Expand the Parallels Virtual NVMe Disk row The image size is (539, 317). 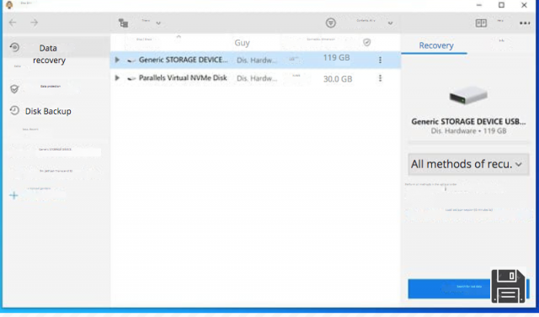coord(117,78)
